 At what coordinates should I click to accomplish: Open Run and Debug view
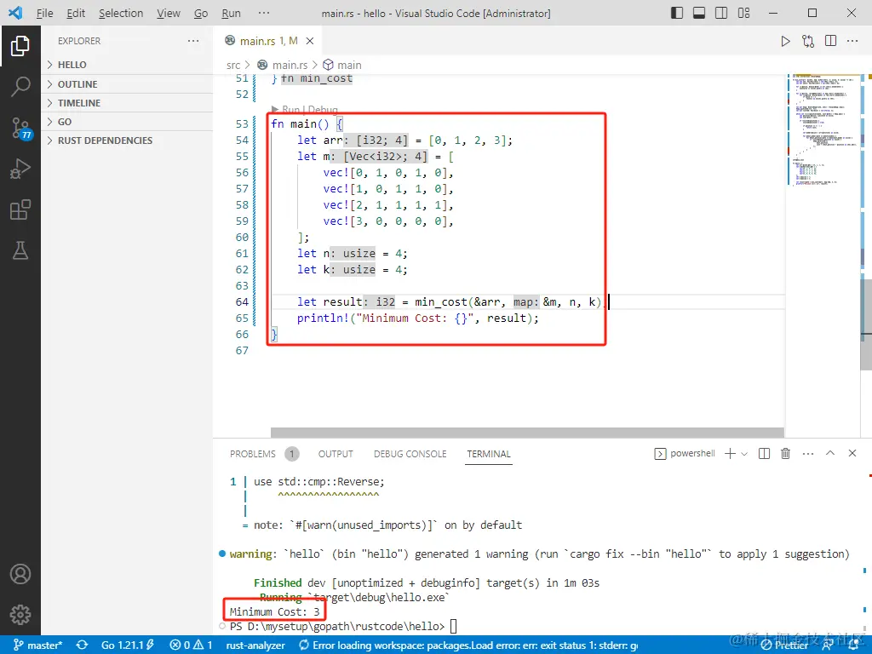pos(20,169)
